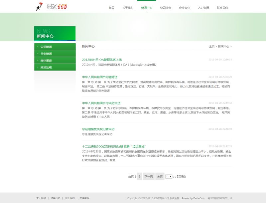The image size is (266, 203).
Task: Click the 末页 last page button
Action: click(160, 176)
